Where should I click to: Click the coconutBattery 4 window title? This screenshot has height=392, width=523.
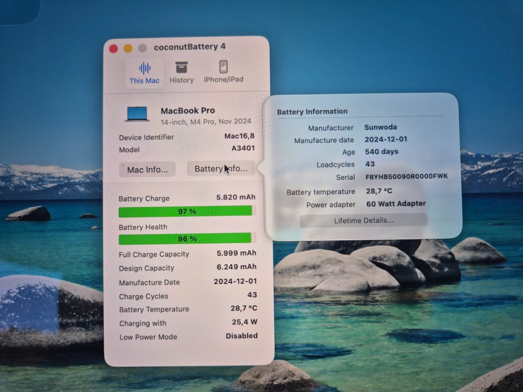coord(190,47)
